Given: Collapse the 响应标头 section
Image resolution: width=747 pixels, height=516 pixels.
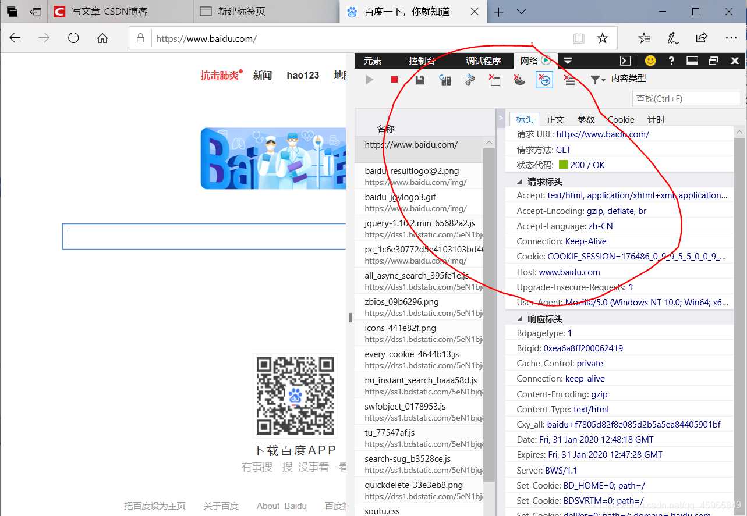Looking at the screenshot, I should 520,319.
